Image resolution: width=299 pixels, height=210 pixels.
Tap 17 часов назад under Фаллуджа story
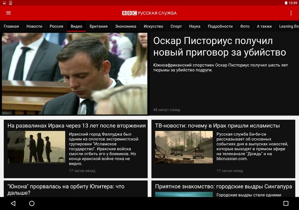pos(82,171)
